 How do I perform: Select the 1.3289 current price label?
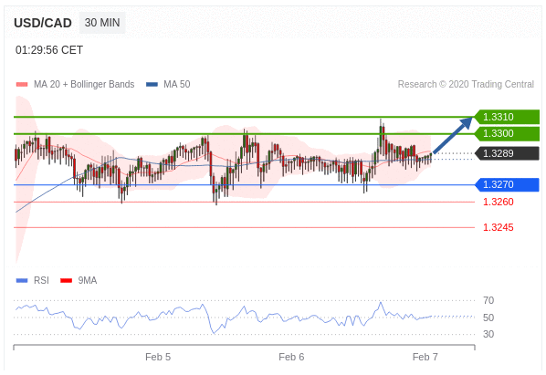point(507,153)
